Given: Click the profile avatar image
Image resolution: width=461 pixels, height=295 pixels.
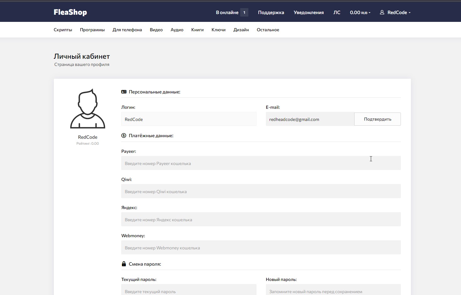Looking at the screenshot, I should tap(88, 108).
